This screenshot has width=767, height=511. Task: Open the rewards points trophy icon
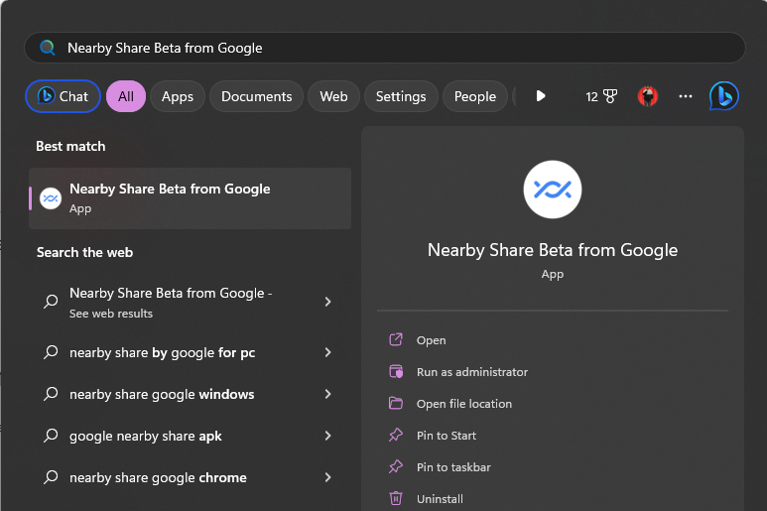coord(601,96)
